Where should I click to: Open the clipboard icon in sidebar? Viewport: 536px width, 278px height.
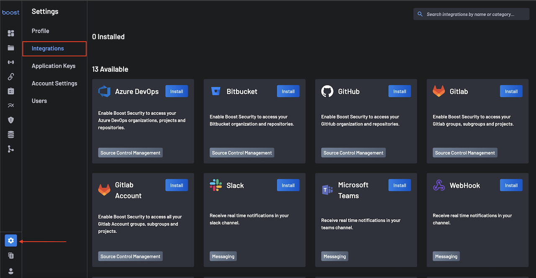11,91
